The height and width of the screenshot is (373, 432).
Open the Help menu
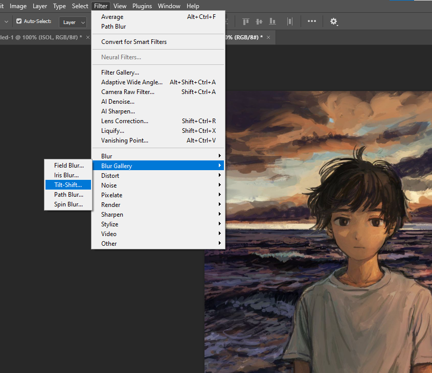[x=193, y=6]
